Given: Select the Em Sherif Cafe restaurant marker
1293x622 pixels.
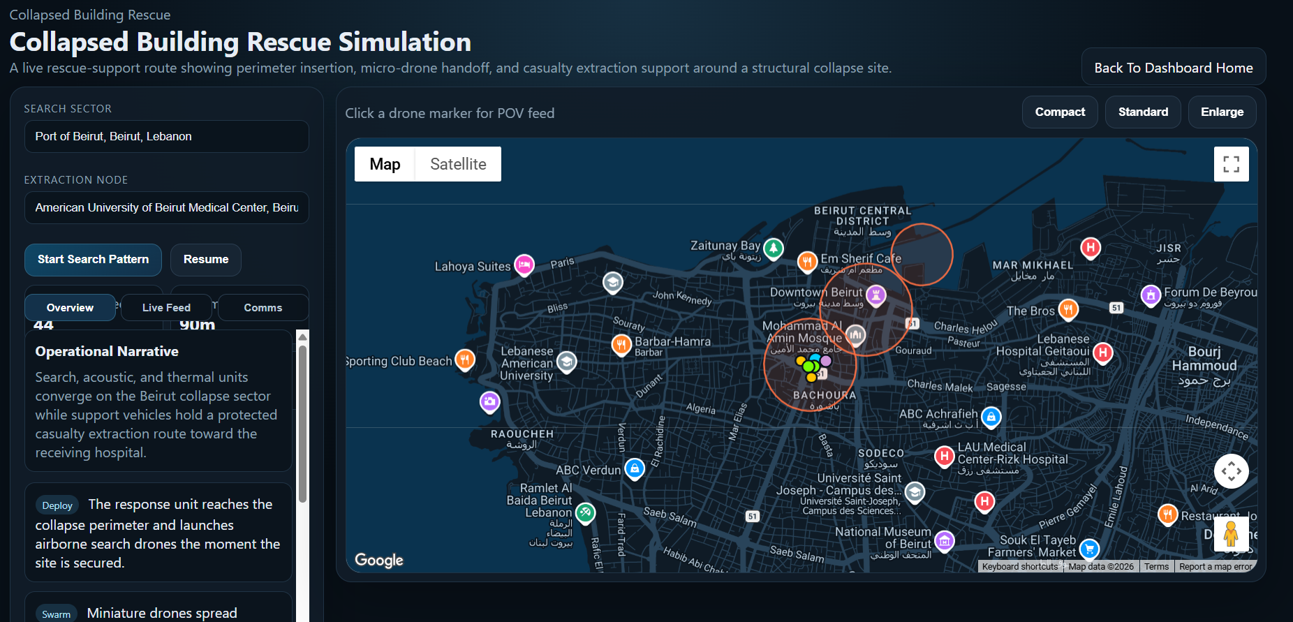Looking at the screenshot, I should tap(807, 262).
